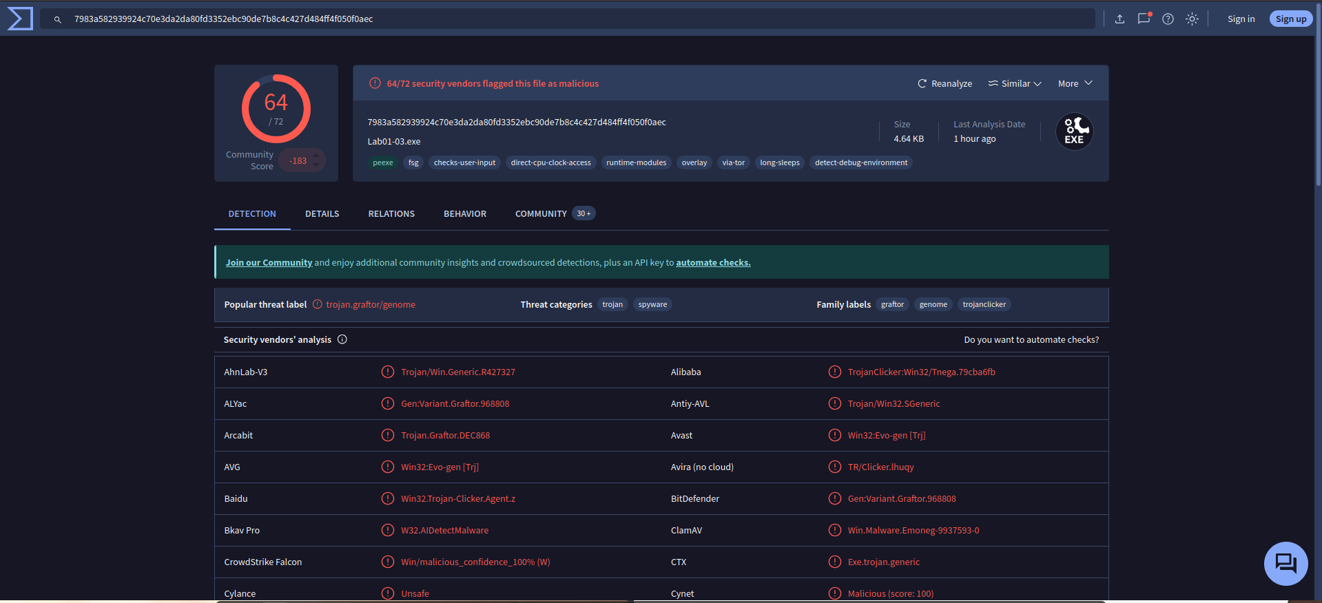
Task: Switch to the BEHAVIOR tab
Action: click(x=465, y=214)
